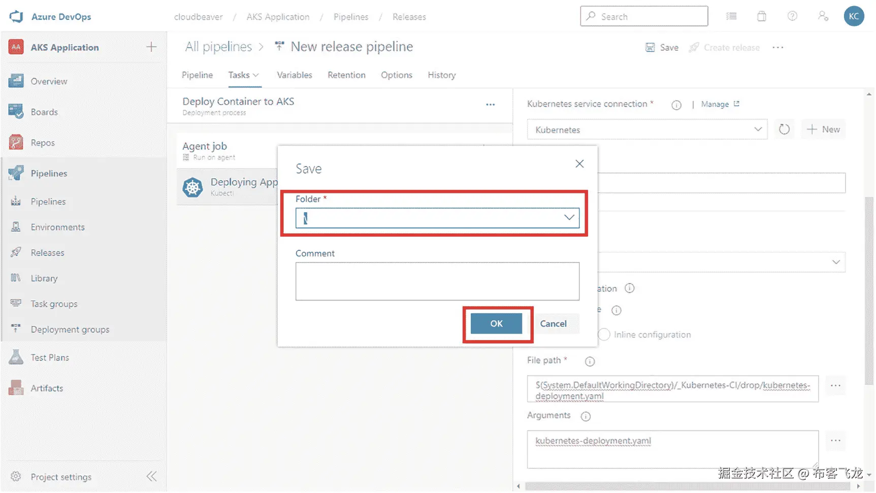Add new item with the plus icon beside AKS Application

point(151,47)
